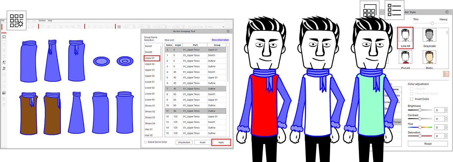Screen dimensions: 453x162
Task: Close the Render Style panel
Action: tap(447, 12)
